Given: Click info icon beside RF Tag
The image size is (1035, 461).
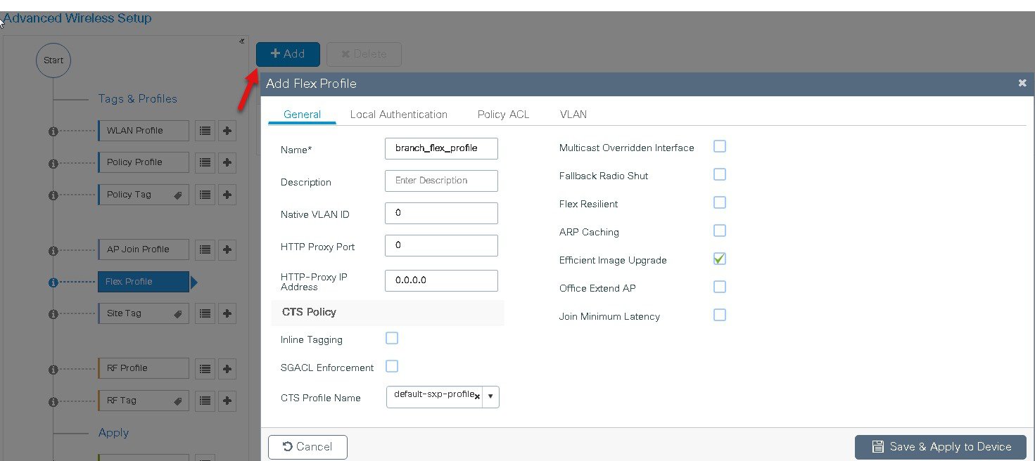Looking at the screenshot, I should tap(53, 402).
